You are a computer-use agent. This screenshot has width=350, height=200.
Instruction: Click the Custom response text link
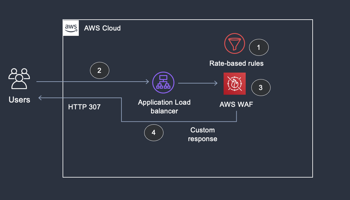coord(202,134)
